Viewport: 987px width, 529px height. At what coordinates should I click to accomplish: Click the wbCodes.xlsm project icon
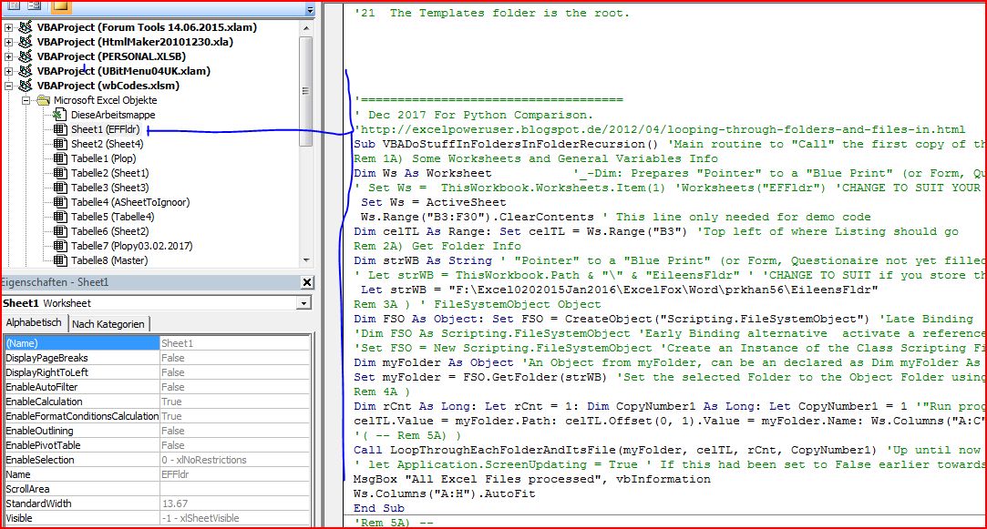pos(26,85)
